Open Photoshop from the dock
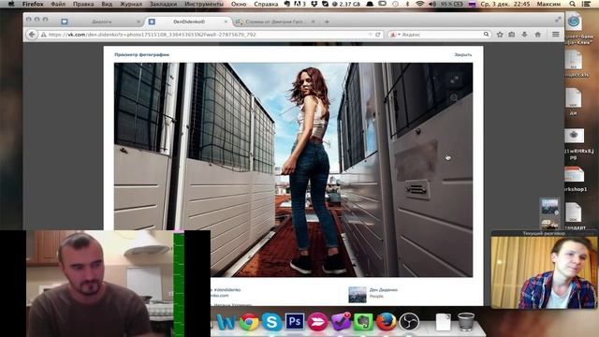This screenshot has height=337, width=599. 295,322
